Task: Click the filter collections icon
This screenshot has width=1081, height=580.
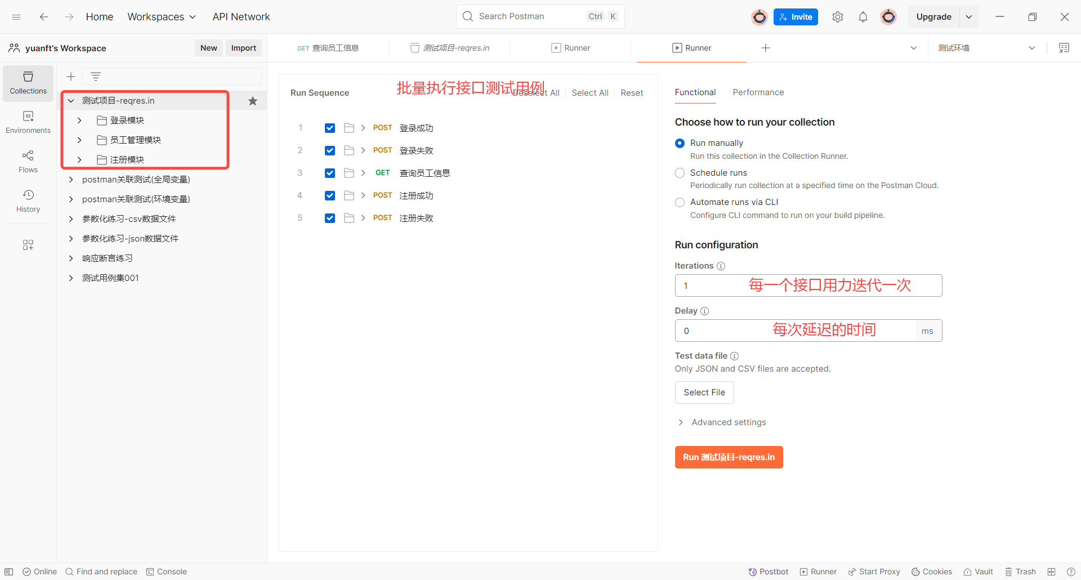Action: click(x=96, y=77)
